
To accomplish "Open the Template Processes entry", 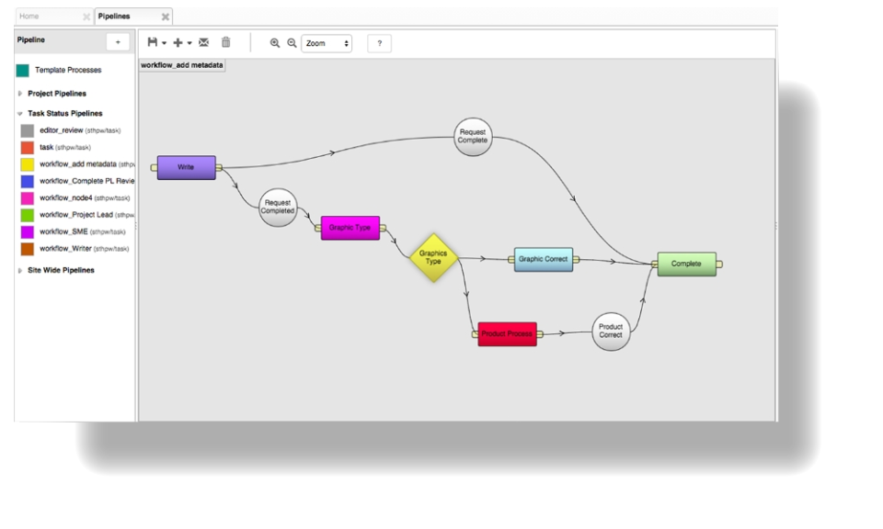I will (x=67, y=71).
